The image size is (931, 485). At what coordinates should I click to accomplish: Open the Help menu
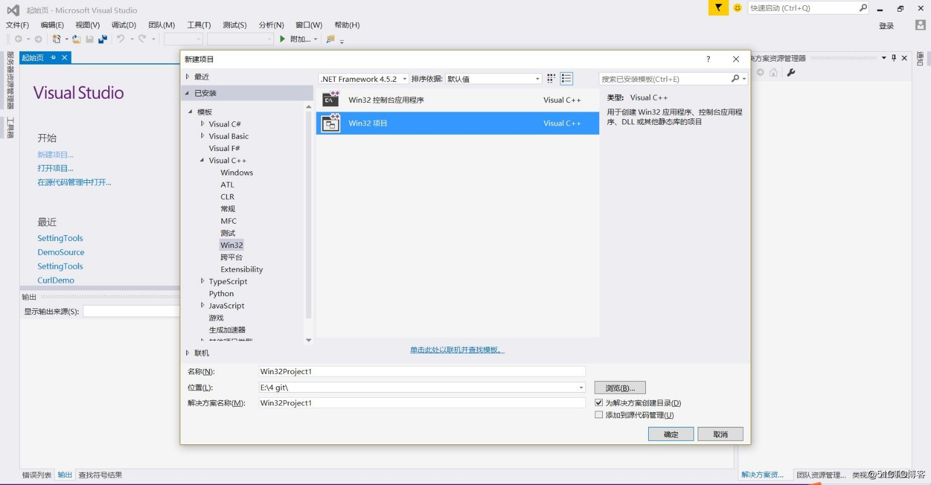[x=347, y=25]
